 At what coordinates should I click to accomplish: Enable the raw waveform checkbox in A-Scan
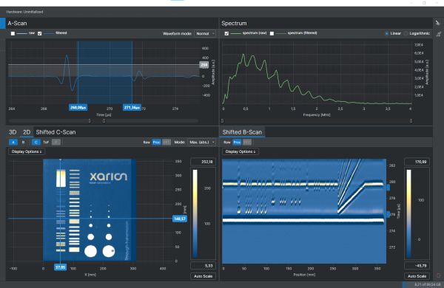click(13, 33)
